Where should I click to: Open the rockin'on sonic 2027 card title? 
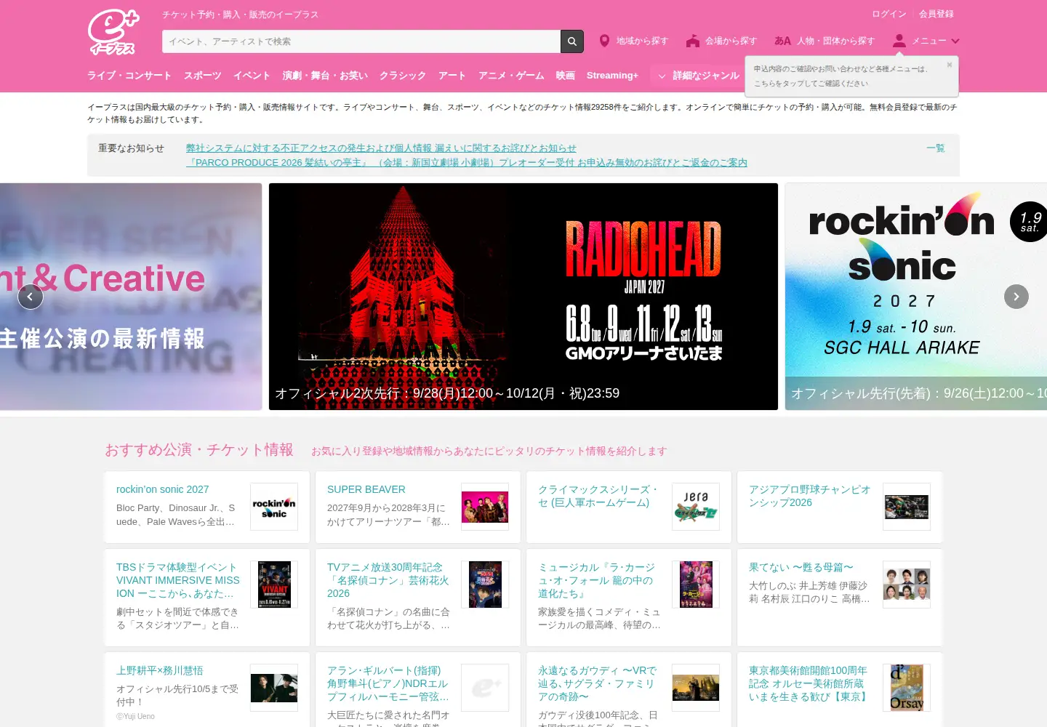coord(163,489)
